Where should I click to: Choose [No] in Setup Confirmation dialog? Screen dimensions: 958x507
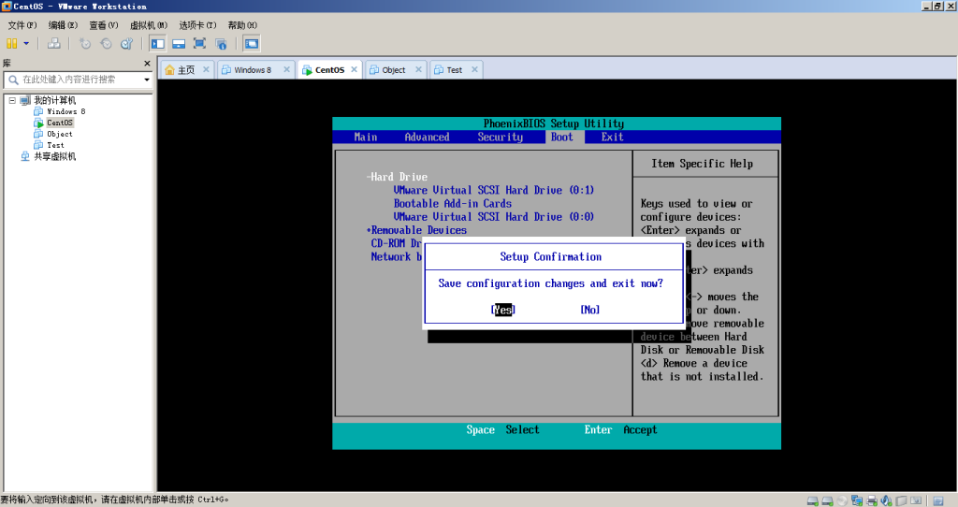click(589, 310)
